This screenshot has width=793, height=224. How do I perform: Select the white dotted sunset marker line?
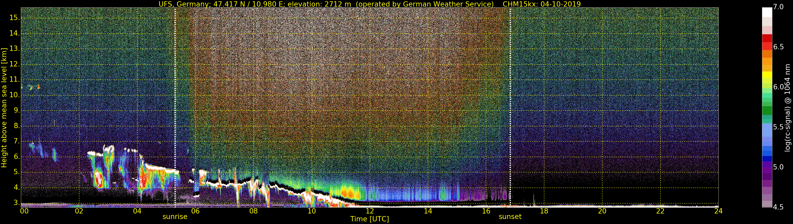510,108
